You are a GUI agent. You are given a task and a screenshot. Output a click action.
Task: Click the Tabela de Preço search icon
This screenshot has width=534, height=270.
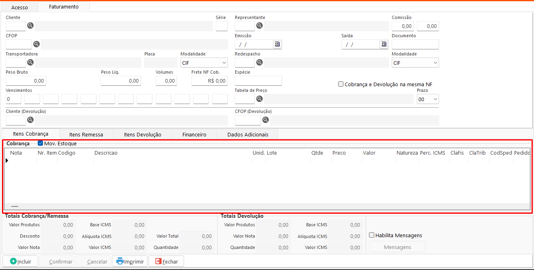pos(259,99)
